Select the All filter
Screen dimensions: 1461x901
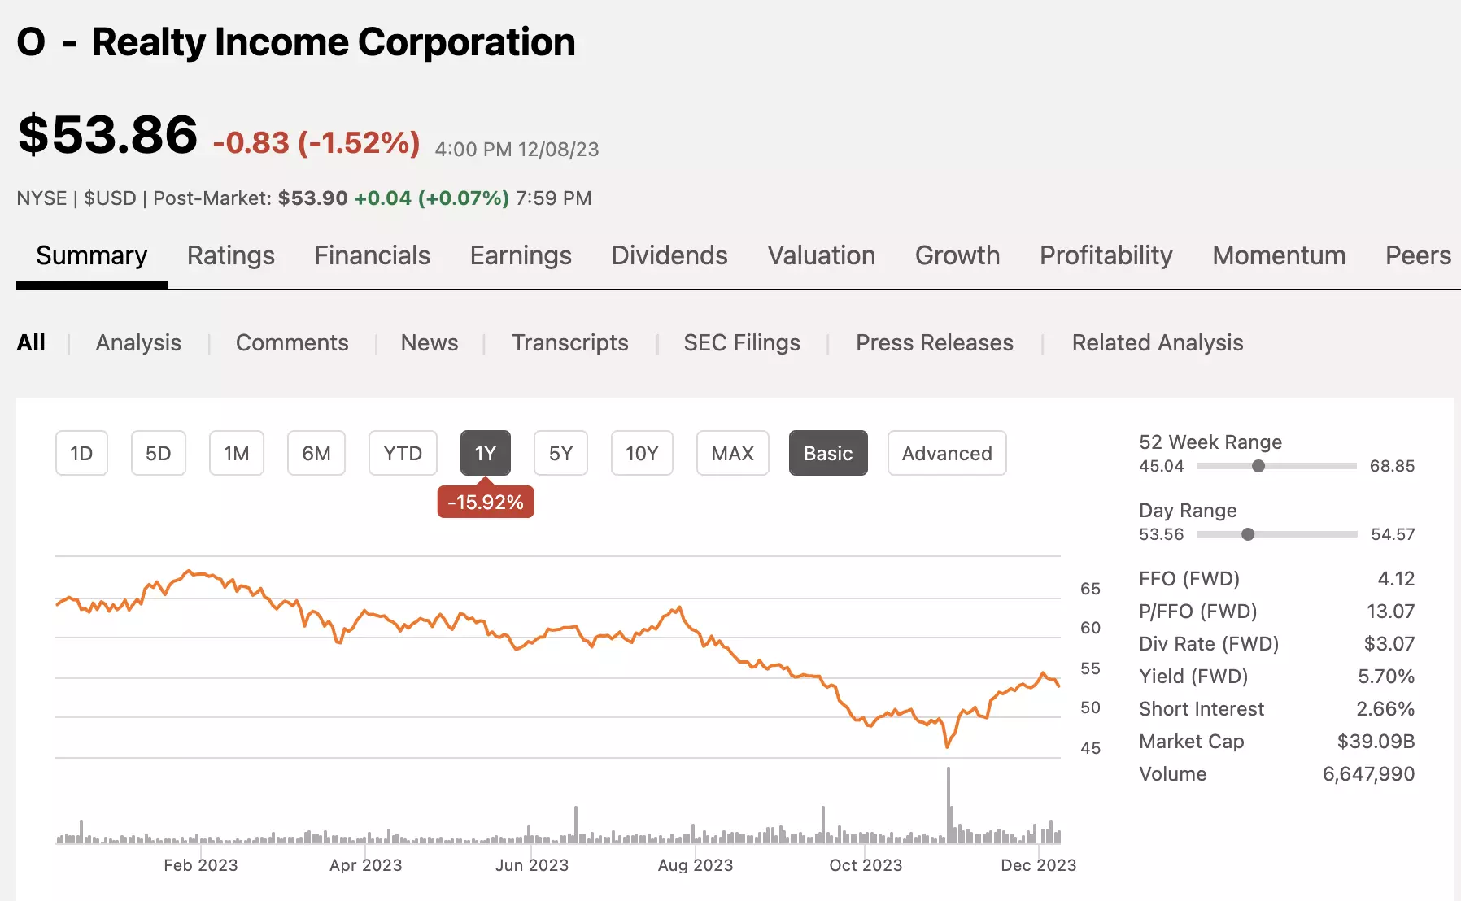pyautogui.click(x=31, y=342)
